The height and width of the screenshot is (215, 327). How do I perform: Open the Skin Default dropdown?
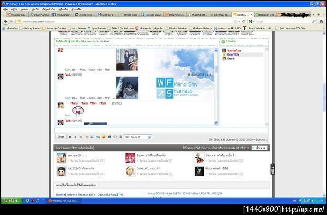coord(138,137)
